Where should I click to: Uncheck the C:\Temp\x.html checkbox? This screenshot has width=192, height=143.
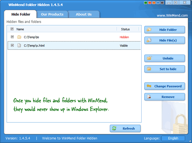(x=12, y=45)
